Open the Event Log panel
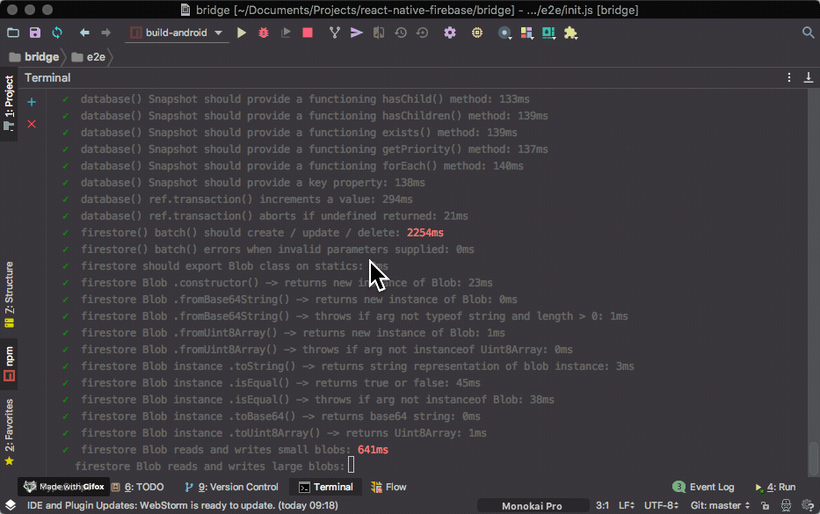 coord(703,487)
